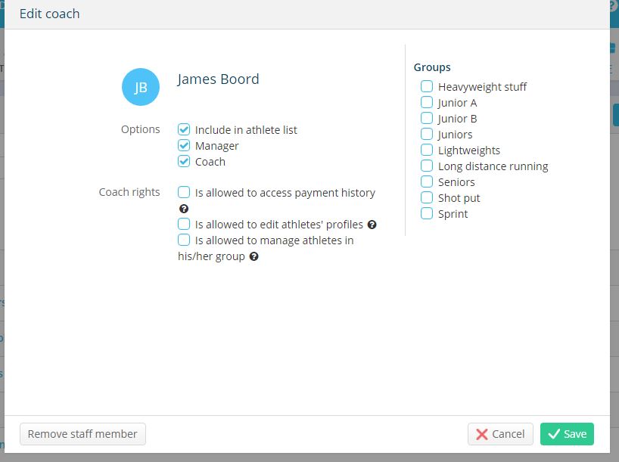
Task: Check the Long distance running group
Action: pos(427,166)
